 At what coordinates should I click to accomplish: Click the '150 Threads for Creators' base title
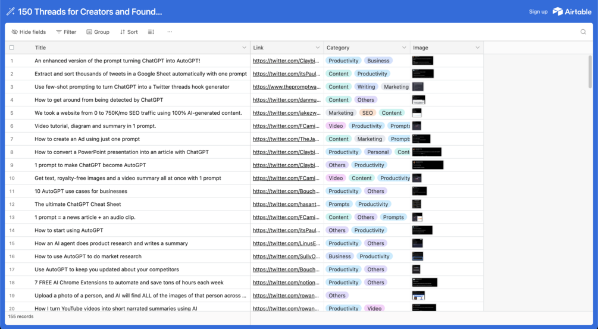pos(90,11)
